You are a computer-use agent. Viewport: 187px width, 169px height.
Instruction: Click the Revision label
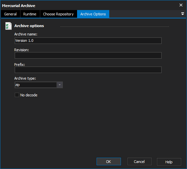[21, 50]
